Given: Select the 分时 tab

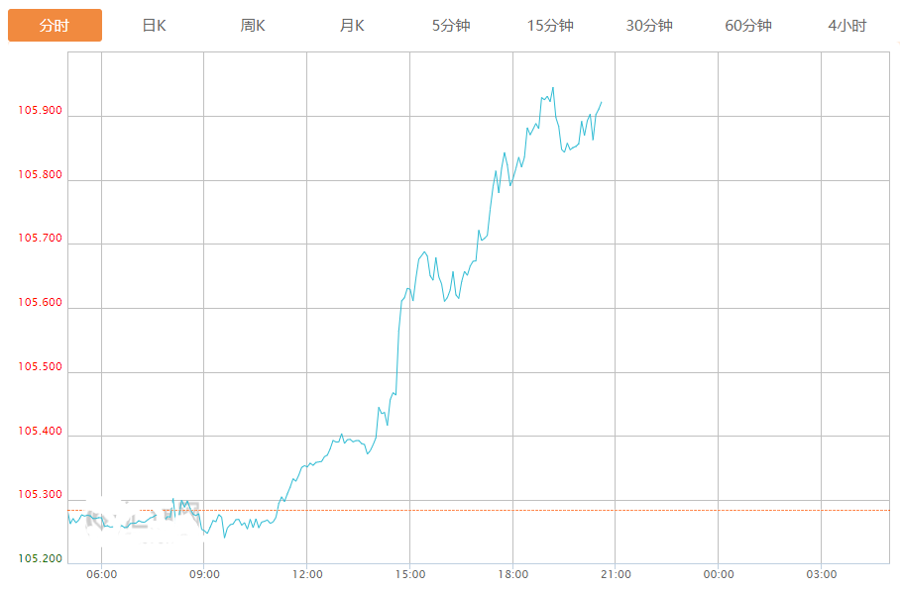Looking at the screenshot, I should (x=55, y=26).
